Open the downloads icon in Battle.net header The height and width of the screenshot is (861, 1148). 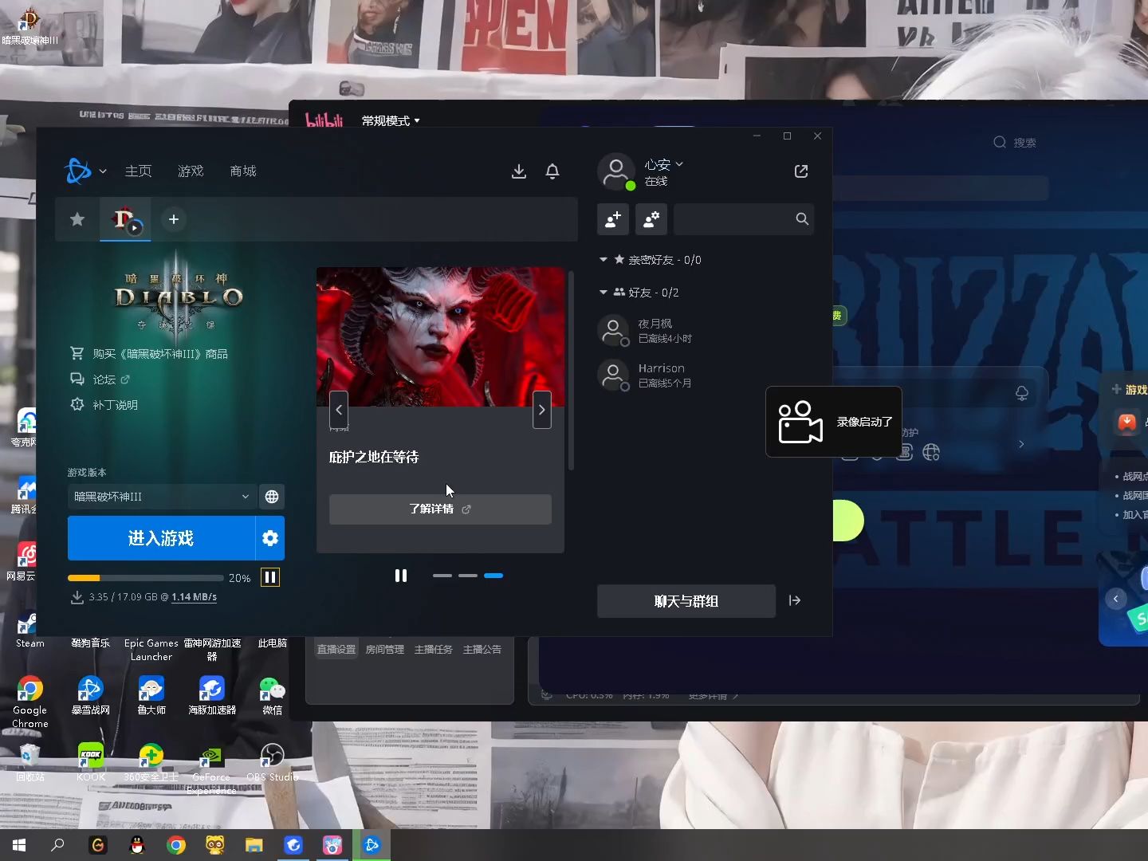click(x=519, y=171)
